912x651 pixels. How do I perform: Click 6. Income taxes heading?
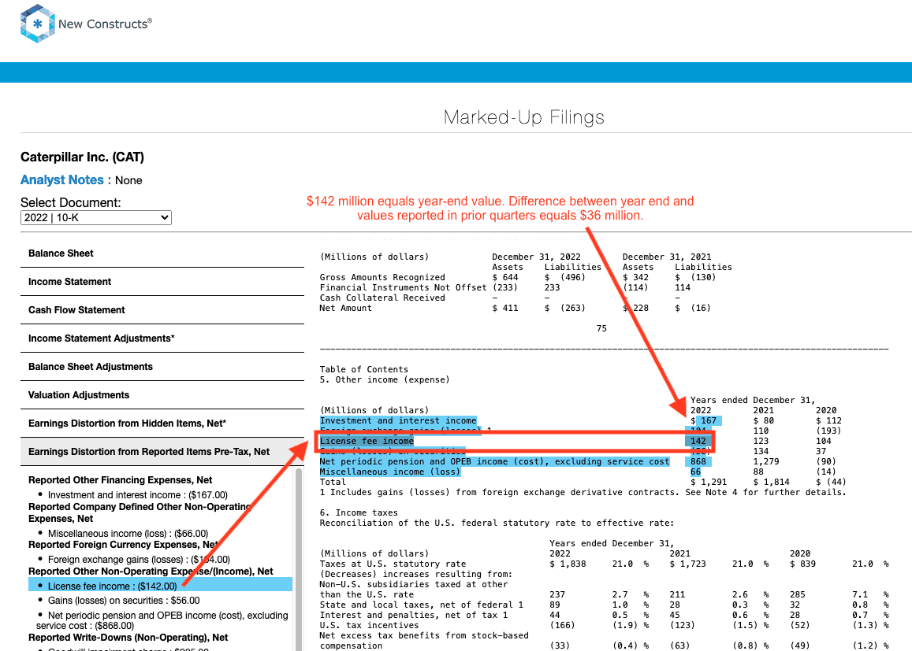tap(359, 512)
